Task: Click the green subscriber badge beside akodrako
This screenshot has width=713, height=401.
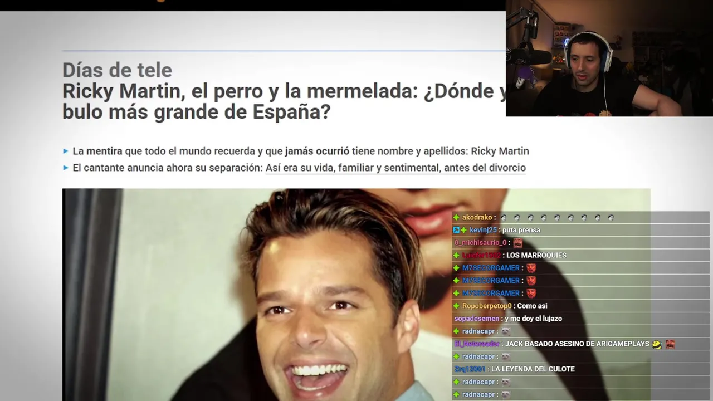Action: pyautogui.click(x=456, y=218)
